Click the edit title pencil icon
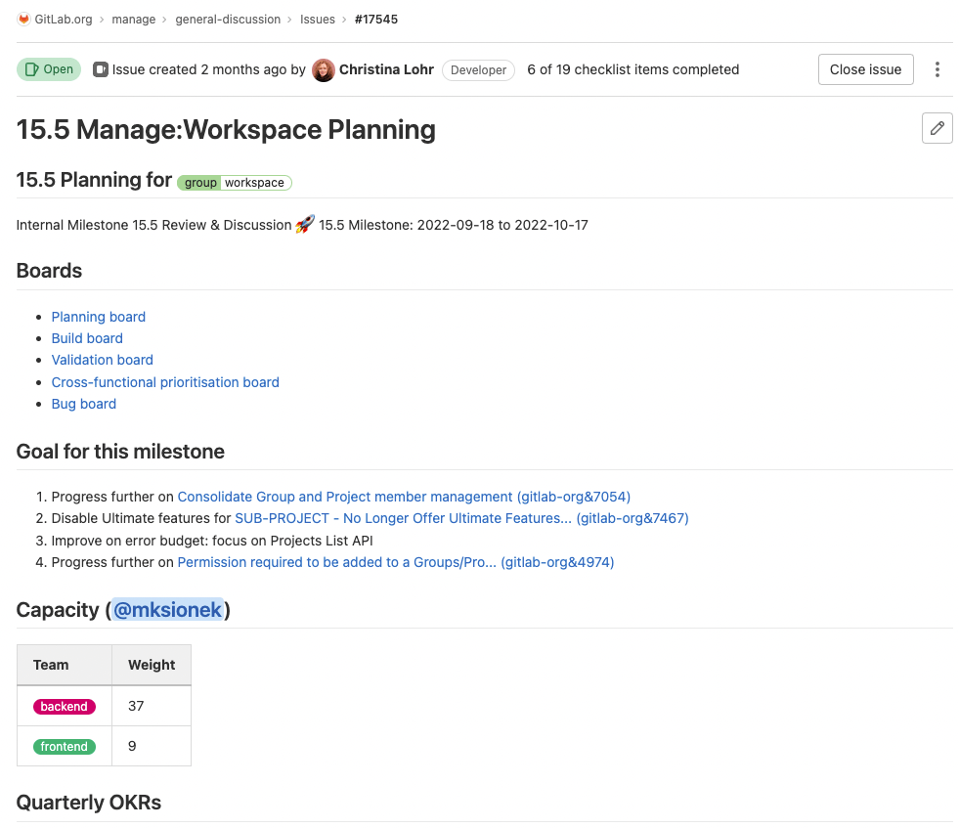Screen dimensions: 959x828 [937, 128]
